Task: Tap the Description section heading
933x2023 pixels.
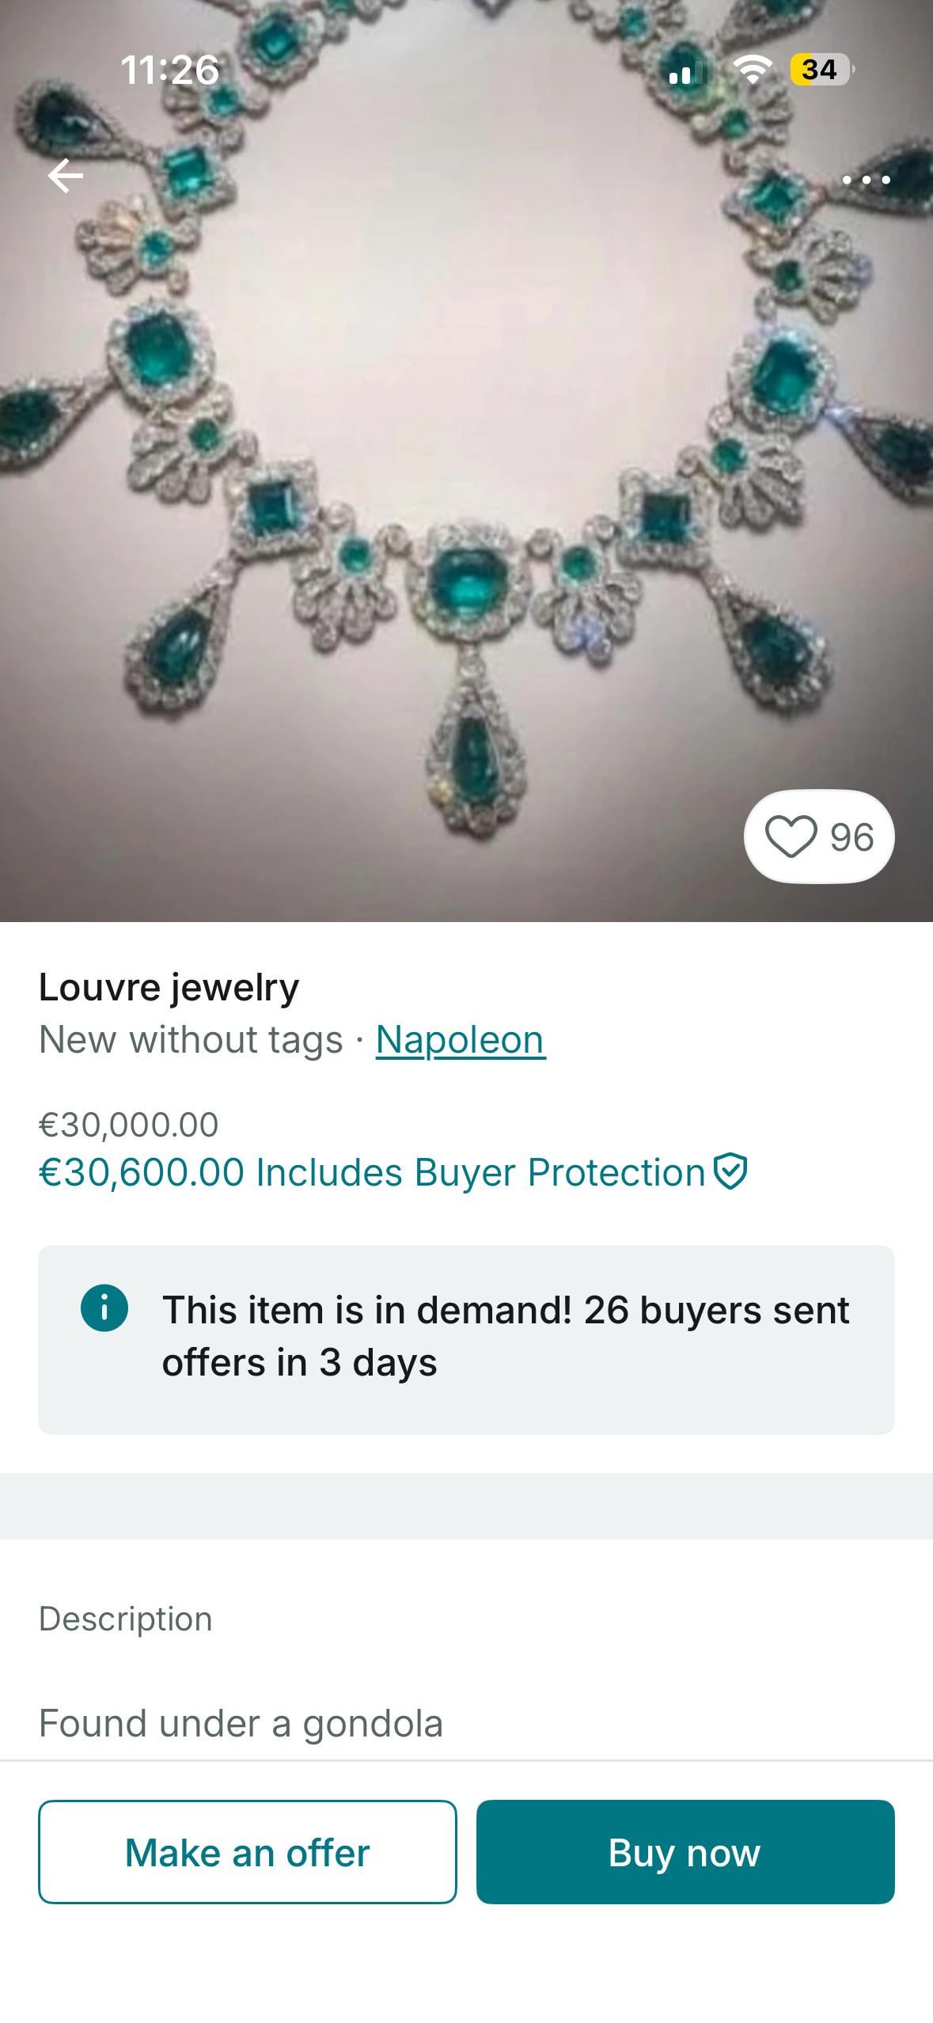Action: [125, 1619]
